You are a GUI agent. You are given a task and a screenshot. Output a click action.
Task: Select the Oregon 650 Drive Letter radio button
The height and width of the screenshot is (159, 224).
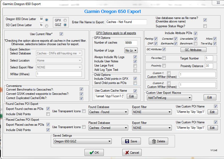[x=46, y=20]
